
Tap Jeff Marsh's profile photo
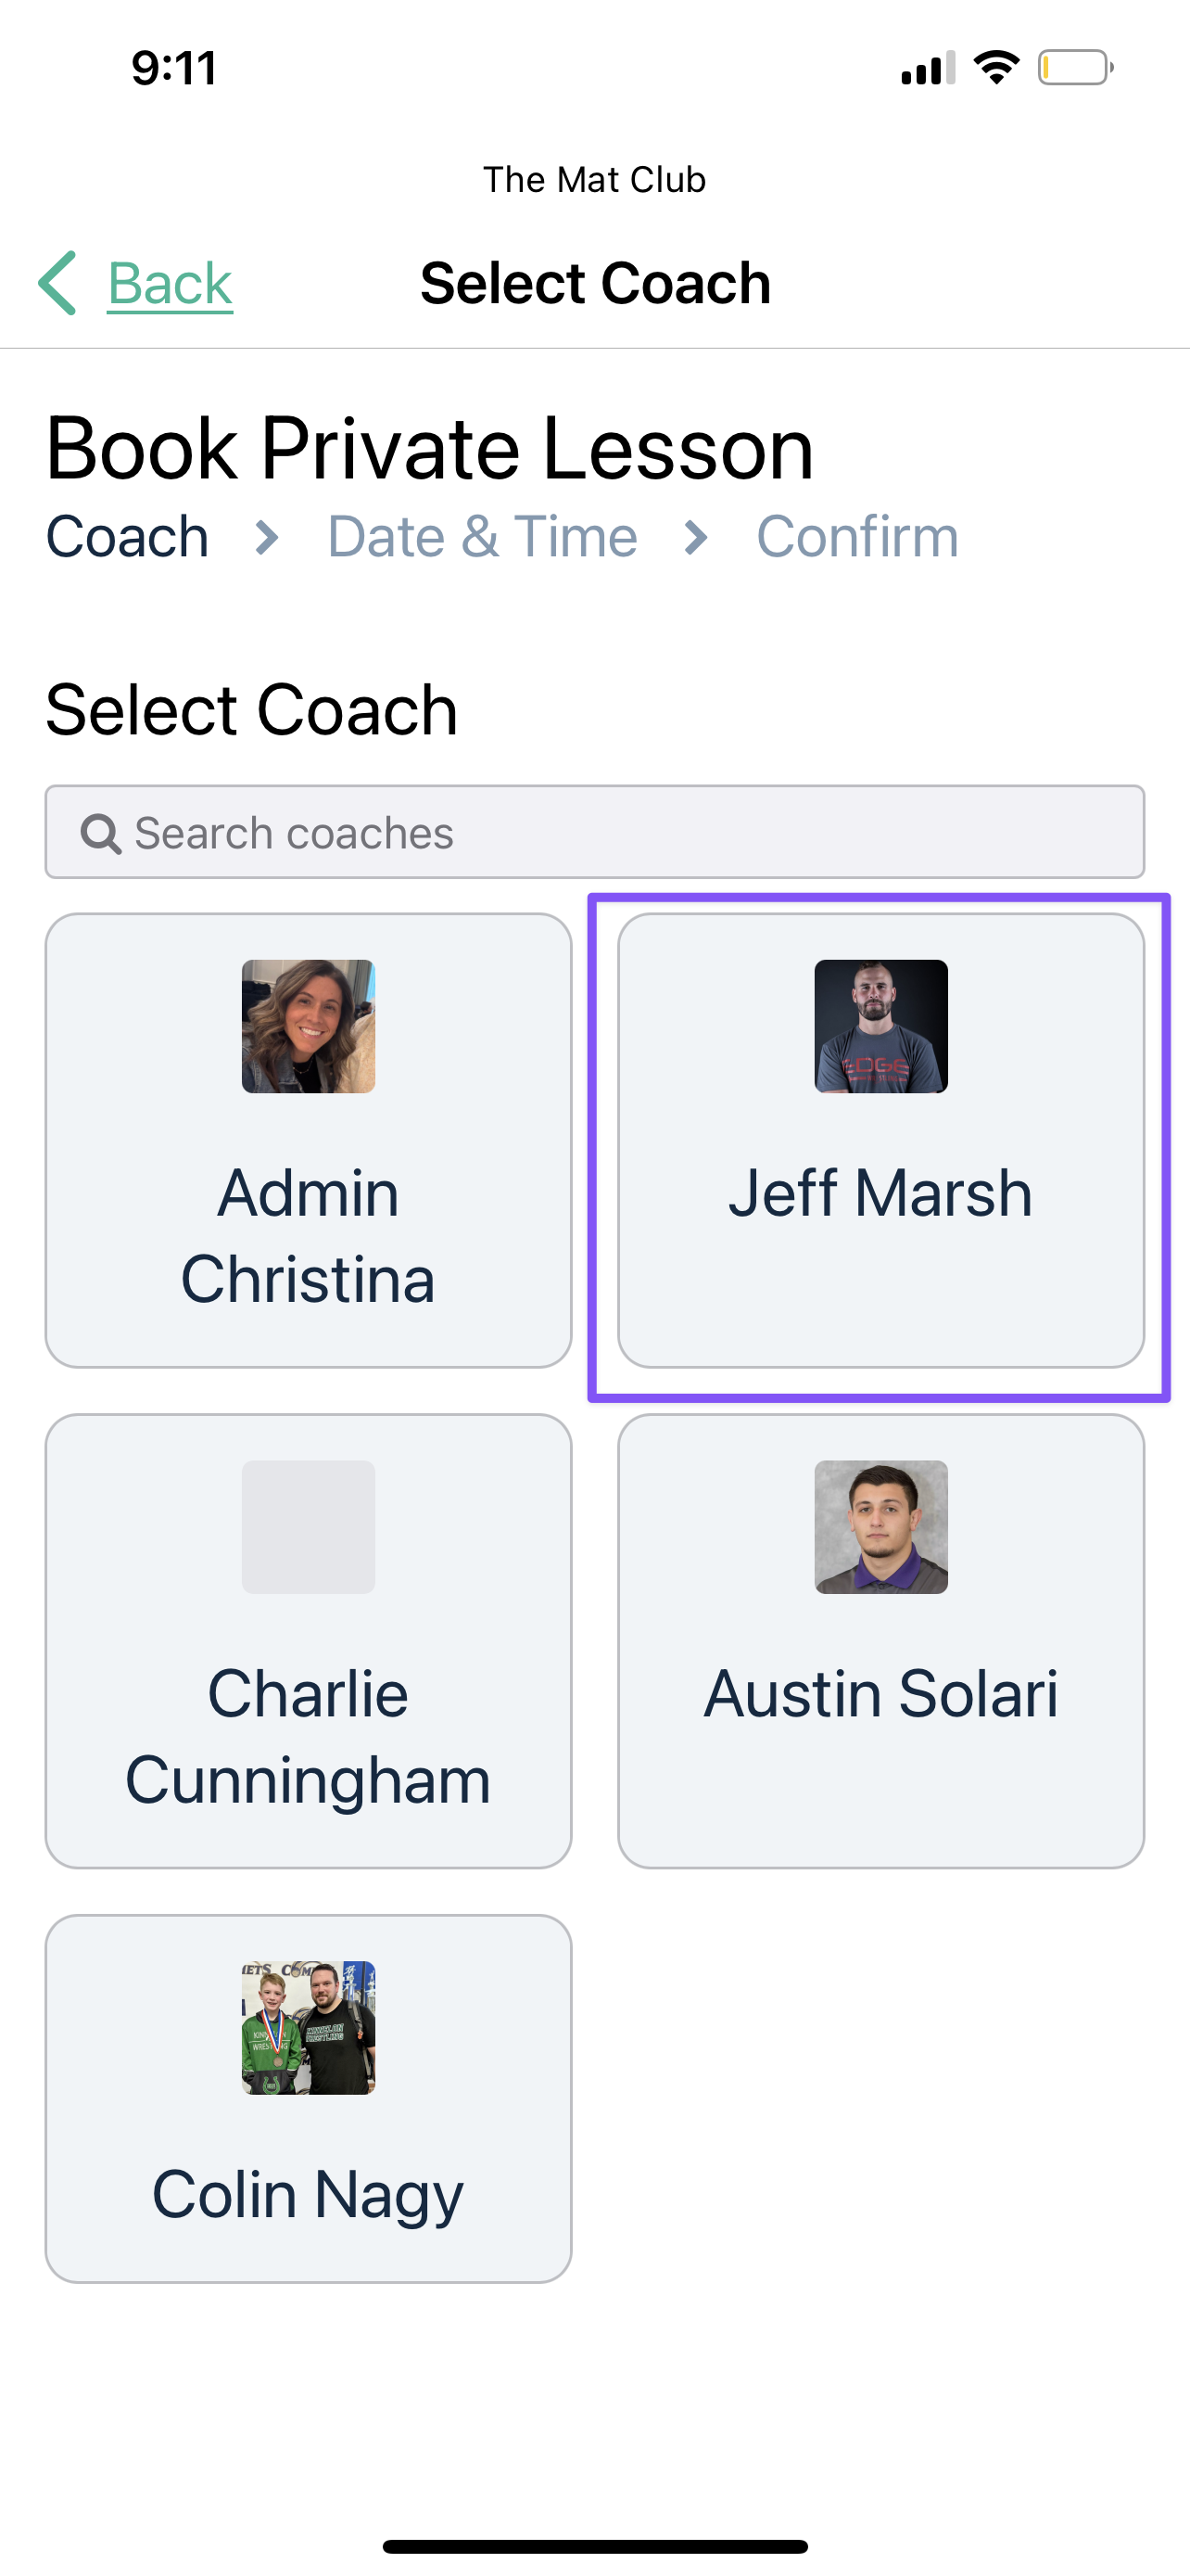(881, 1026)
